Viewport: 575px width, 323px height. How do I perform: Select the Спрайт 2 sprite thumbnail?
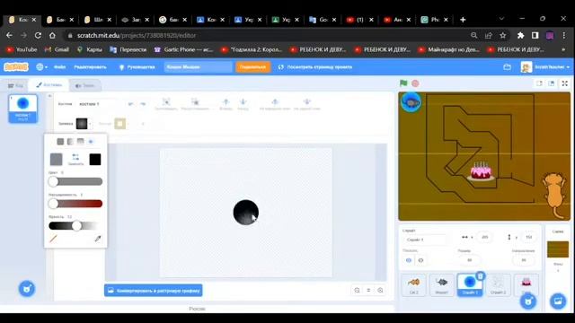coord(498,284)
